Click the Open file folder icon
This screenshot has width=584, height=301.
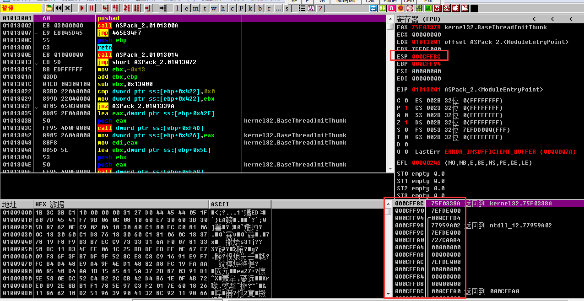(x=49, y=8)
